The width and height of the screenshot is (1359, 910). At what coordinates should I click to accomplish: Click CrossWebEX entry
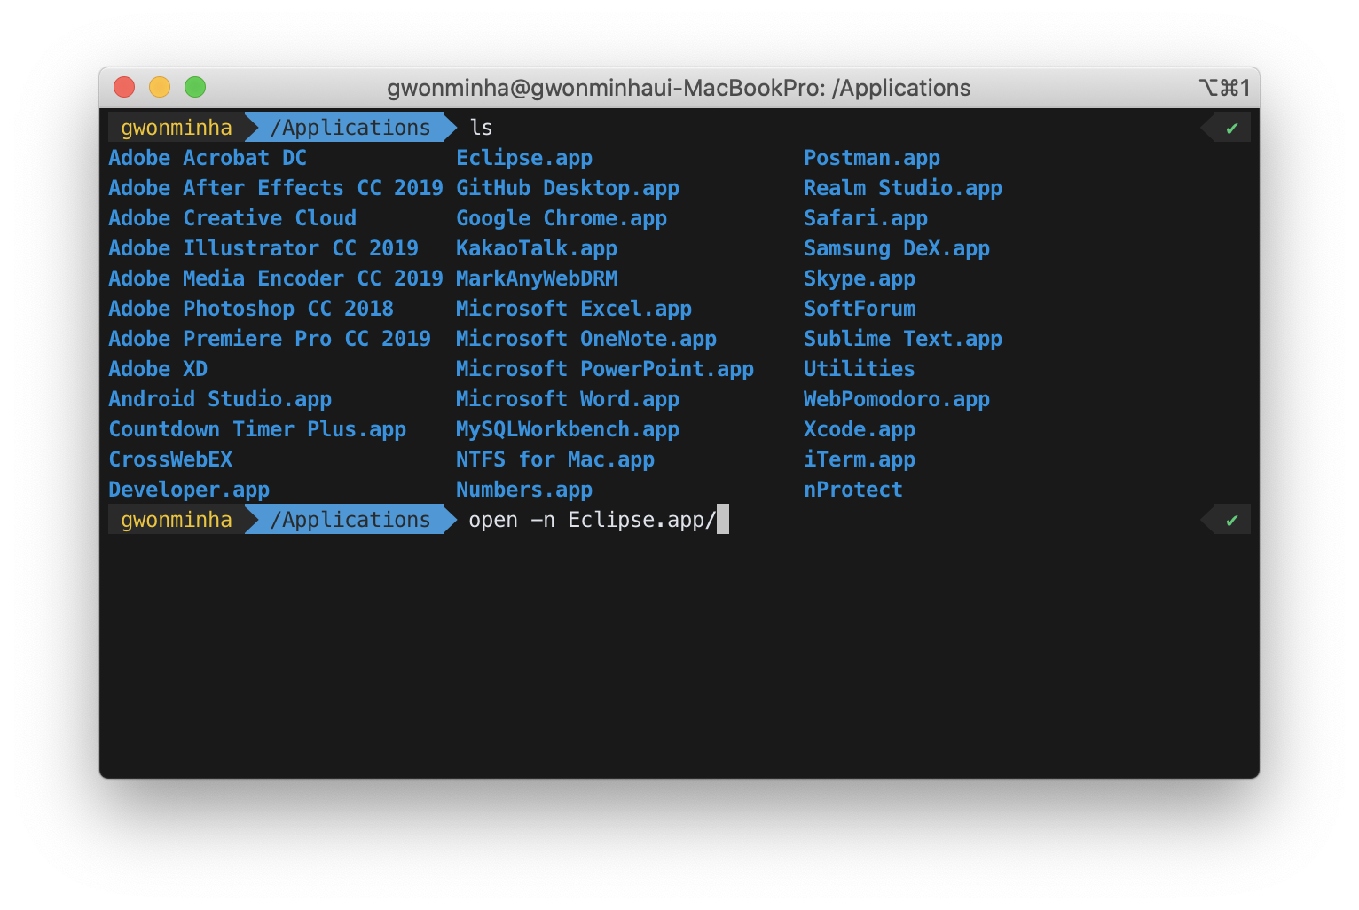pos(170,459)
